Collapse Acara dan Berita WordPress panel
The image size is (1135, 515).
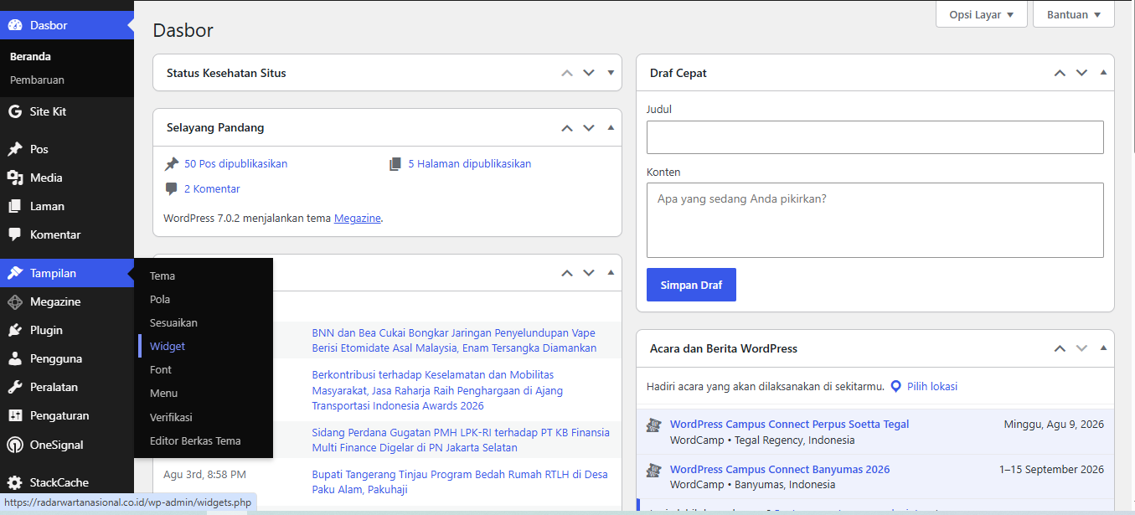point(1103,348)
